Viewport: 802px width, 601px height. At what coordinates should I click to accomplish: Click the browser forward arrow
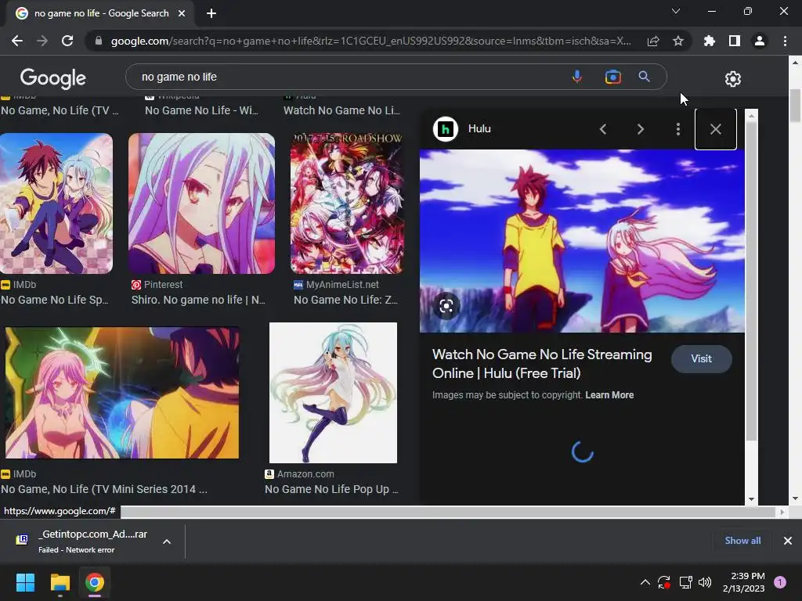pos(42,41)
